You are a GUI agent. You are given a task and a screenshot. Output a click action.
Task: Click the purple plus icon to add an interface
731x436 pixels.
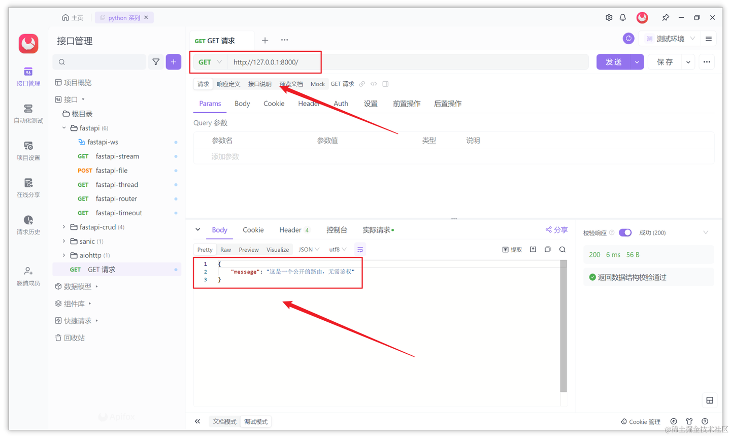tap(173, 61)
